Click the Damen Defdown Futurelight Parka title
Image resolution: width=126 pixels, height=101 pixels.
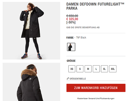[95, 6]
